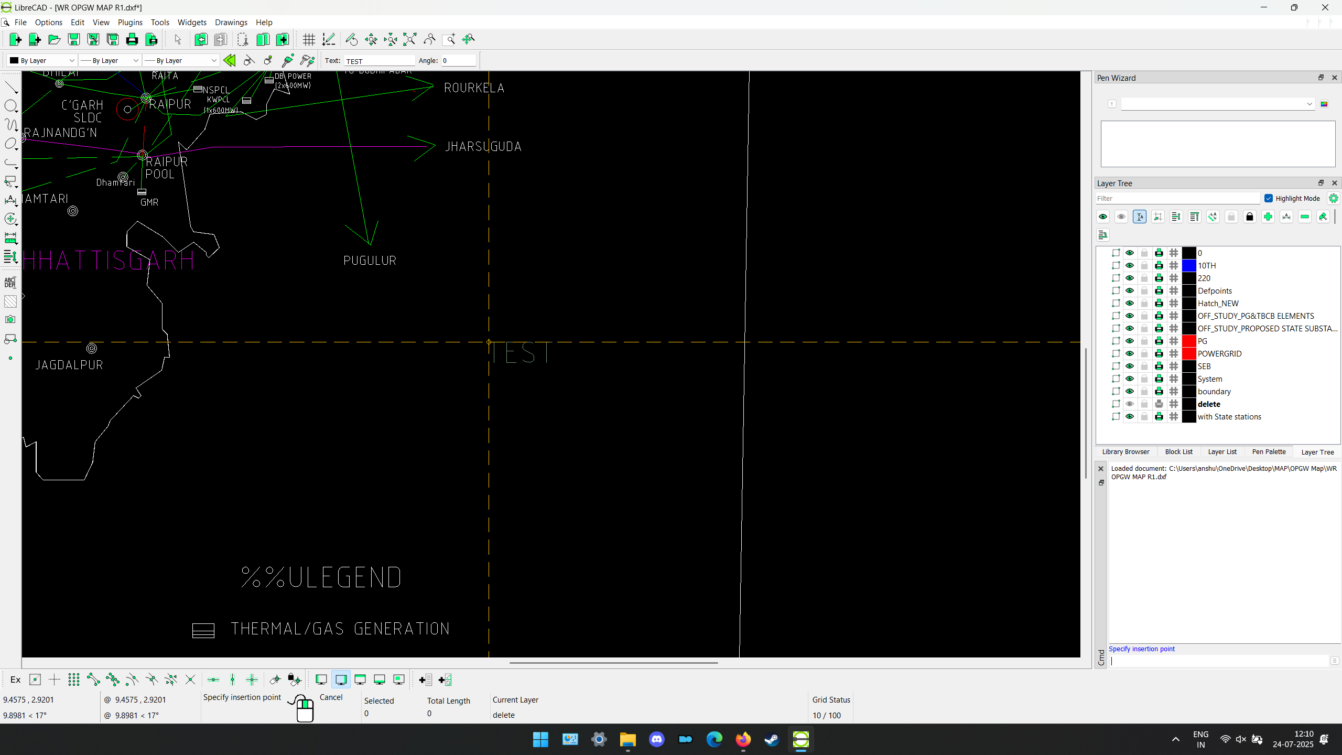Screen dimensions: 1342x755
Task: Select the Circle tool in left toolbar
Action: pyautogui.click(x=11, y=106)
